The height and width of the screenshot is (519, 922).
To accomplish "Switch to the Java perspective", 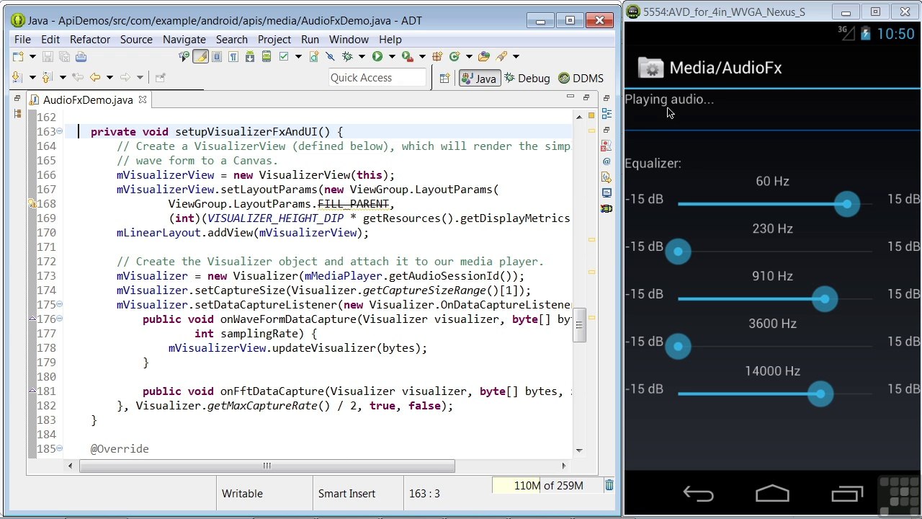I will pos(479,78).
